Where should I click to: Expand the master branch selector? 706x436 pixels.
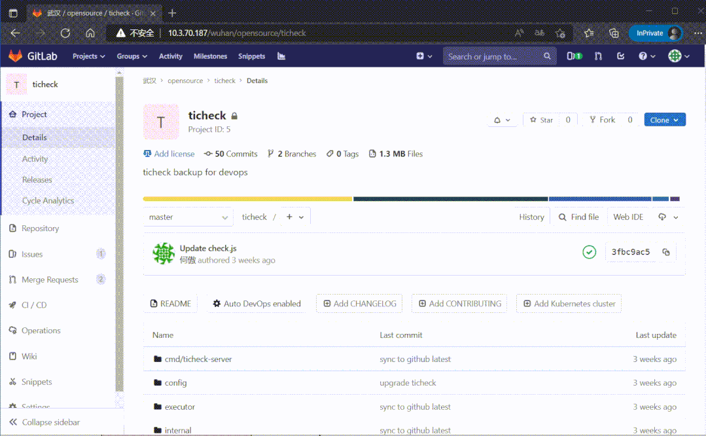pyautogui.click(x=188, y=217)
